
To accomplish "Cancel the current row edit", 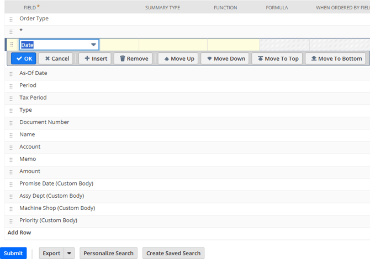I will (x=57, y=58).
